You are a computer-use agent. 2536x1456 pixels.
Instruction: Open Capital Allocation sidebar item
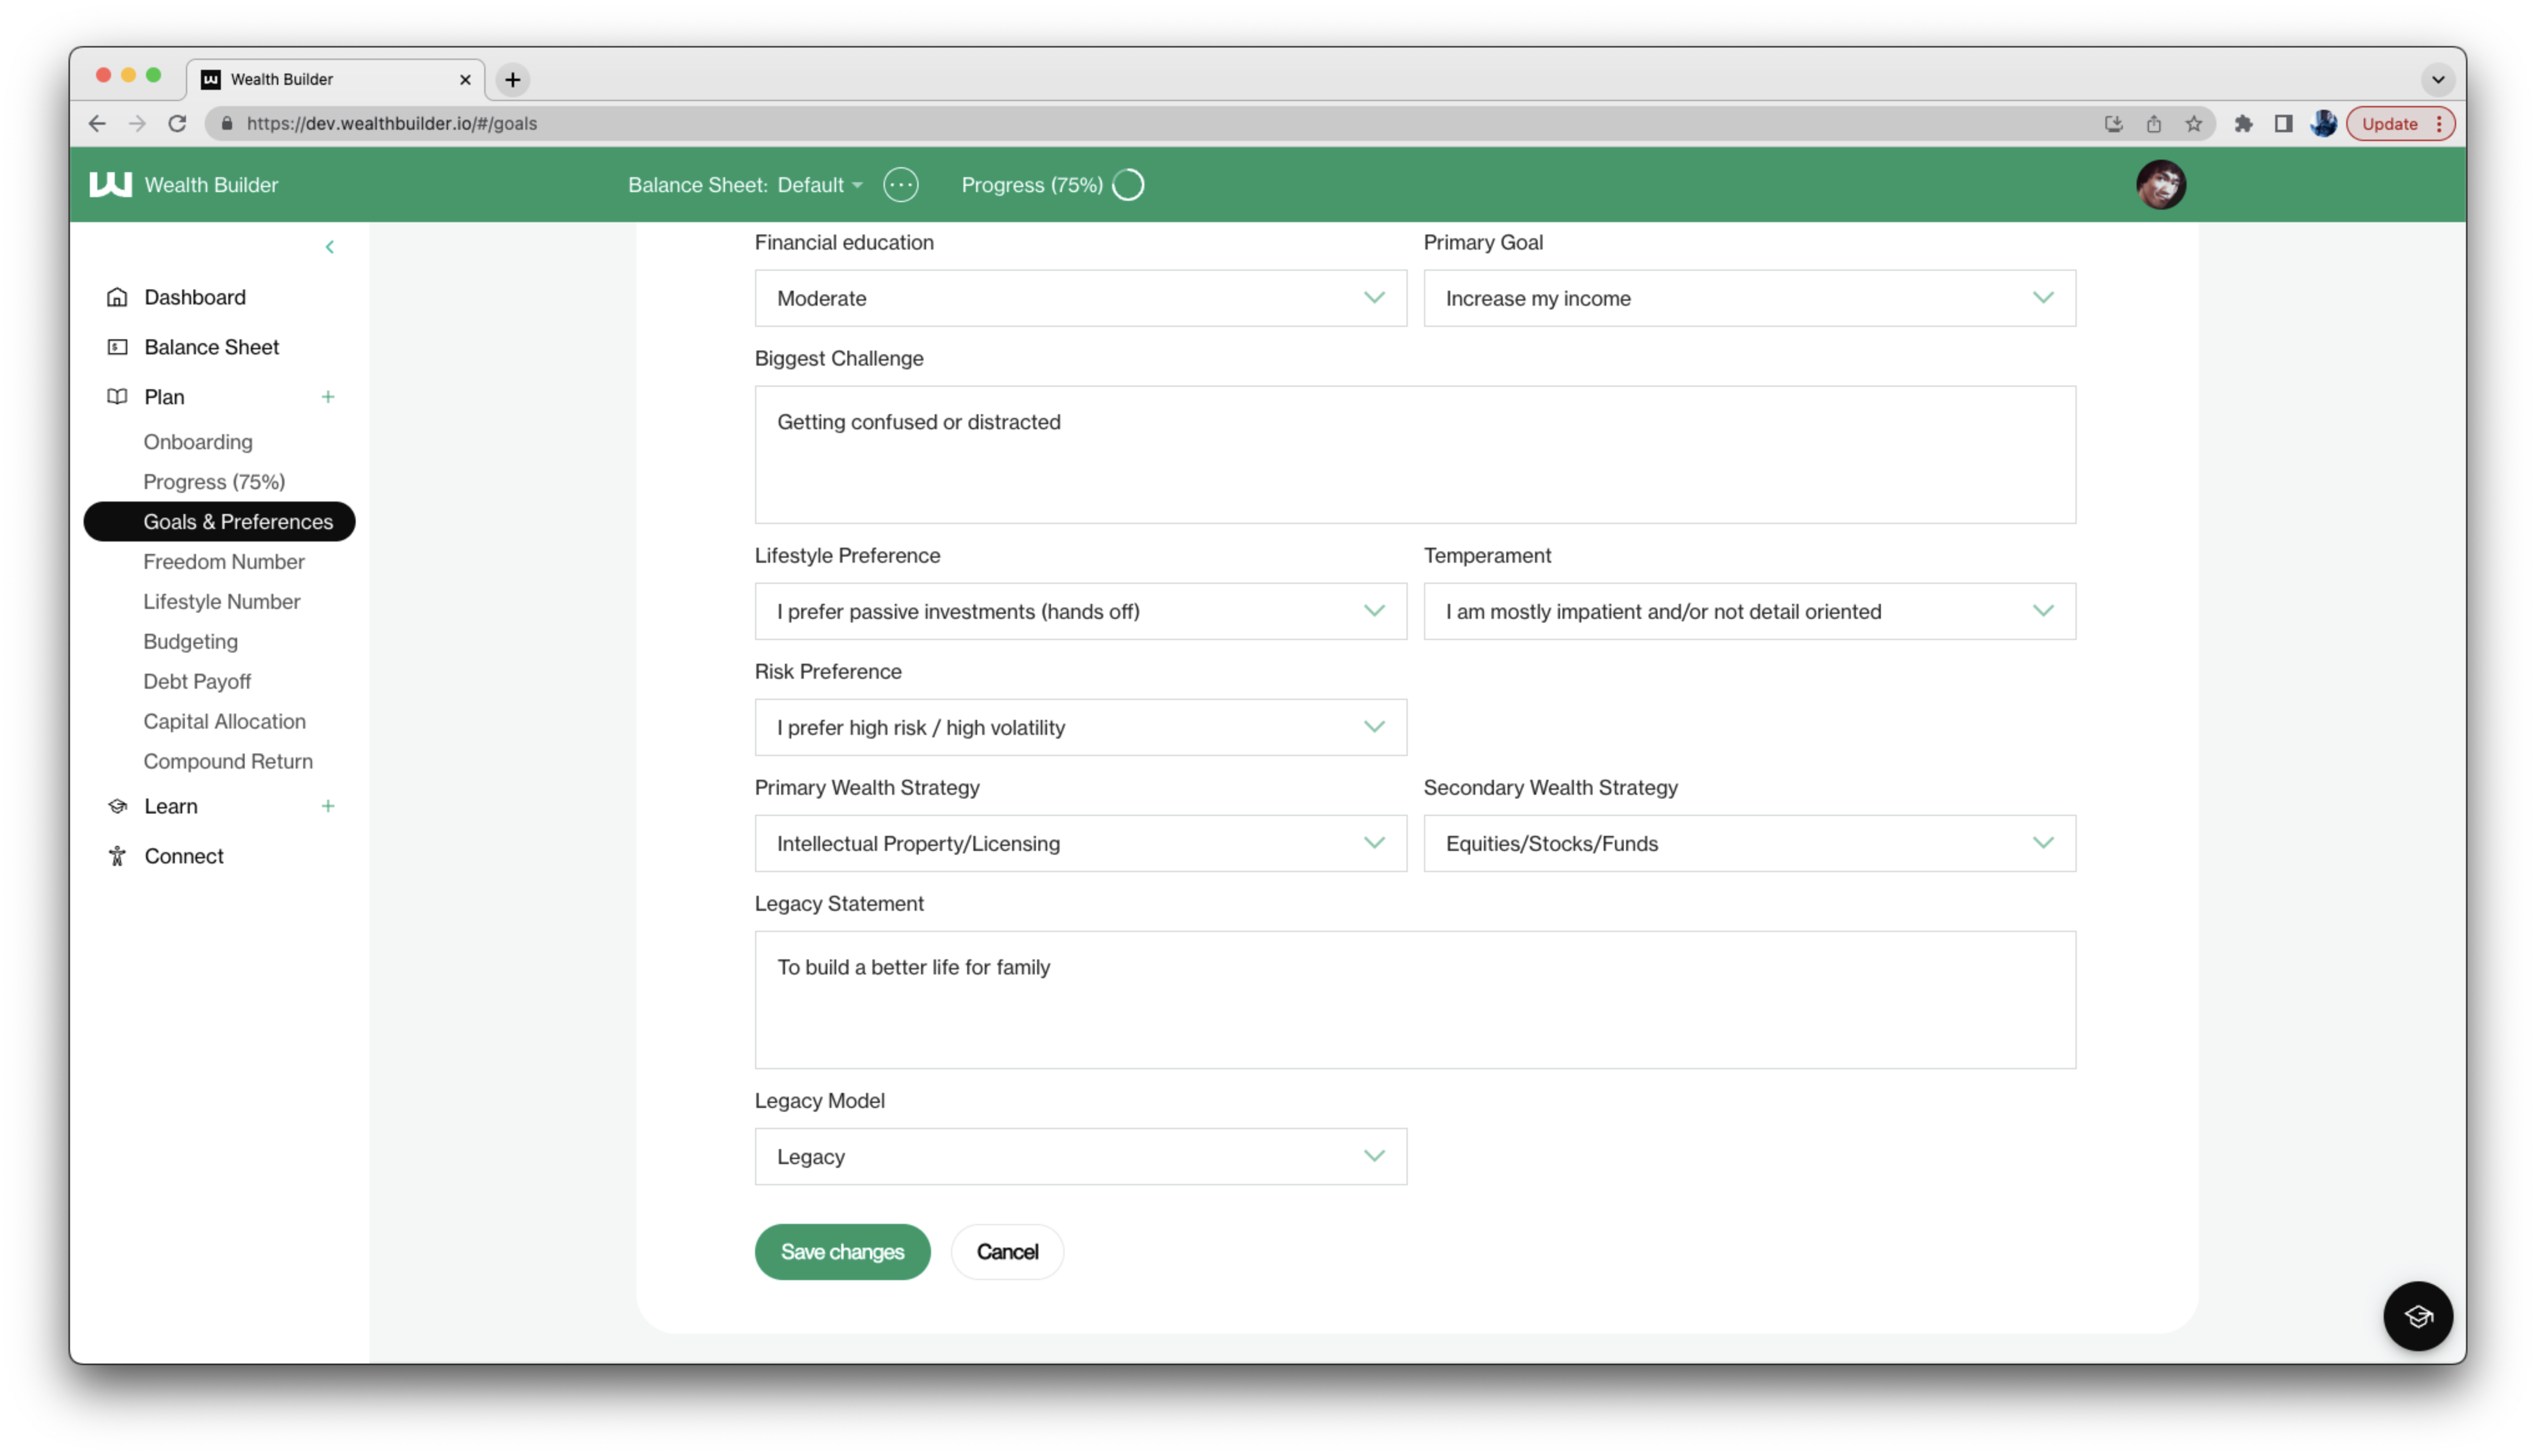[x=224, y=721]
